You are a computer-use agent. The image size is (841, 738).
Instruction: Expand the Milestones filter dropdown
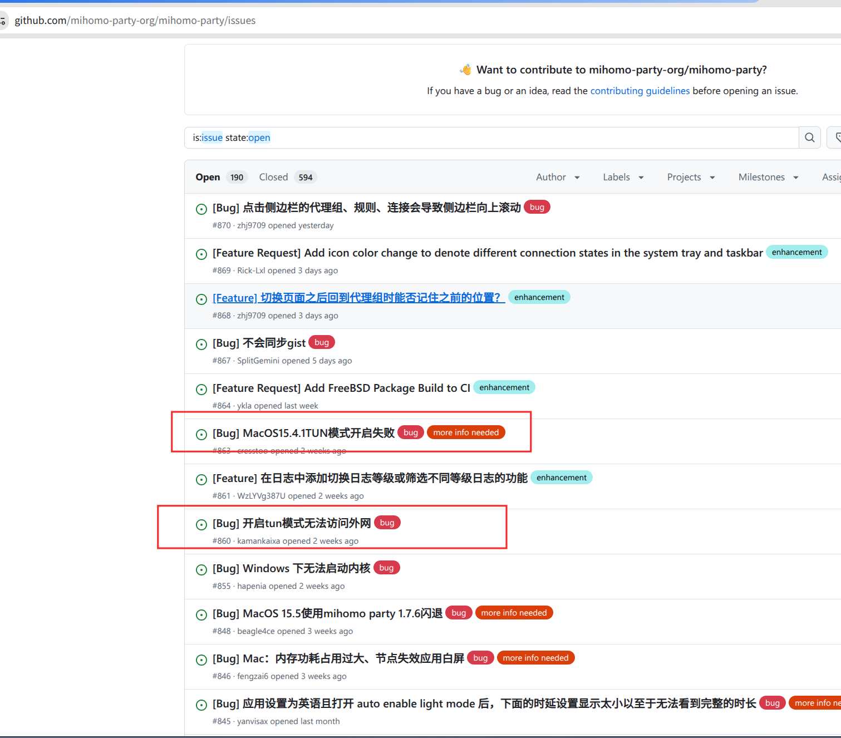click(769, 177)
